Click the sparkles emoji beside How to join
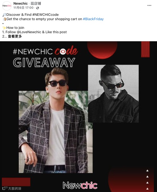Image resolution: width=157 pixels, height=192 pixels. [4, 28]
